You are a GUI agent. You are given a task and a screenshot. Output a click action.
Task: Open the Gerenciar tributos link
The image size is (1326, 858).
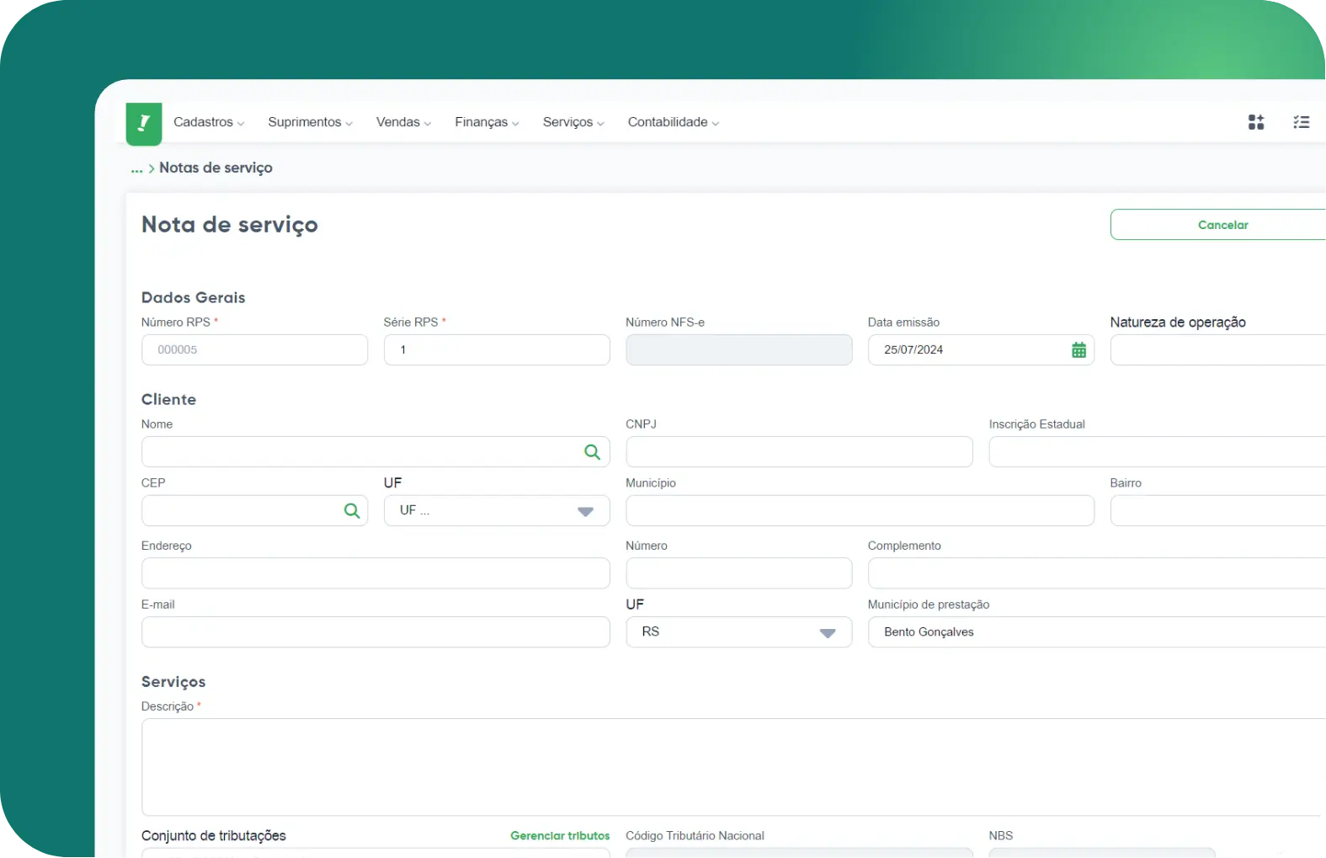(560, 836)
